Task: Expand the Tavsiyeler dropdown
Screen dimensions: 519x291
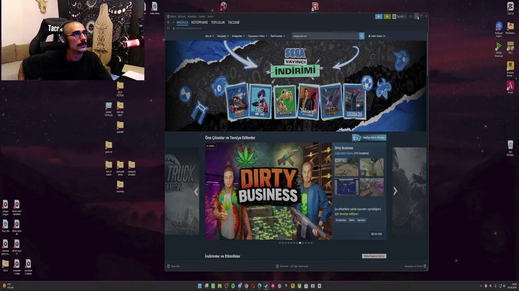Action: tap(223, 36)
